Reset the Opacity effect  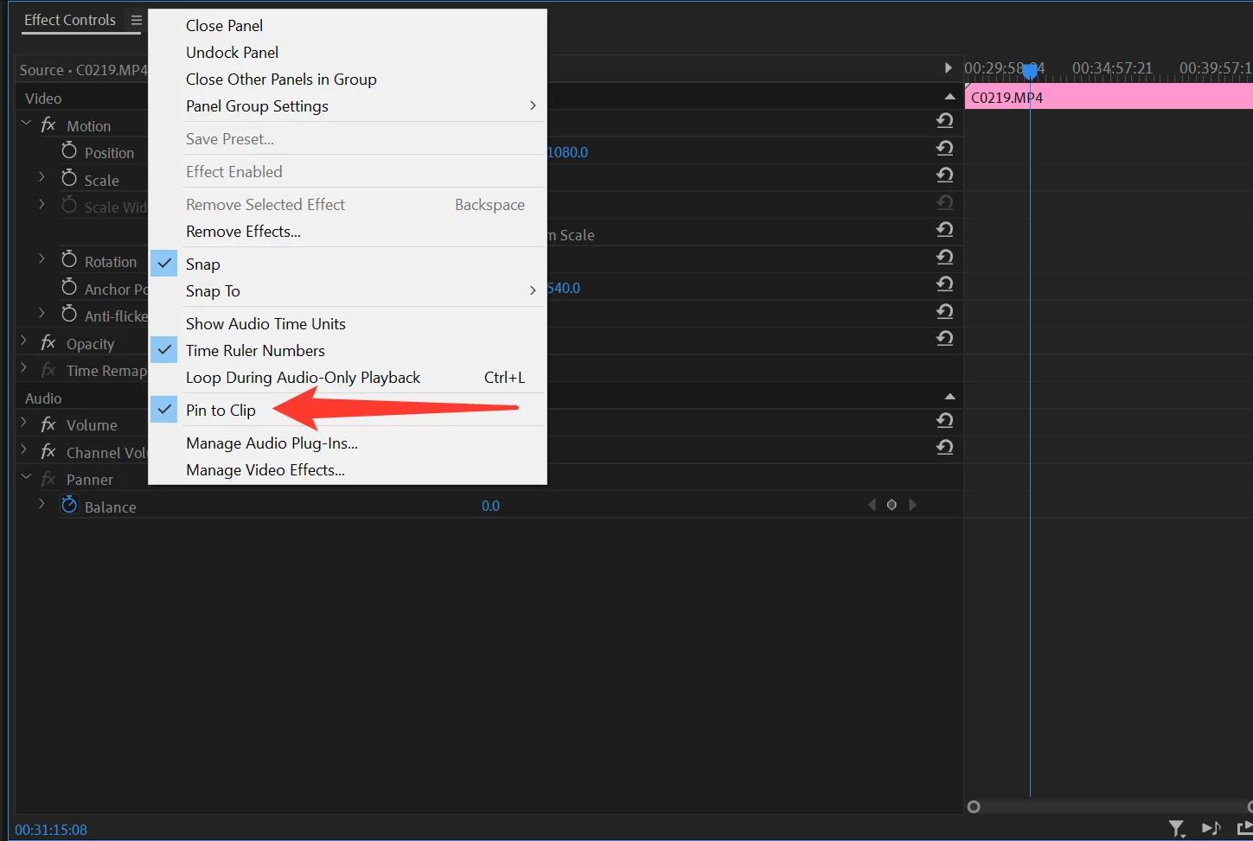pos(945,338)
